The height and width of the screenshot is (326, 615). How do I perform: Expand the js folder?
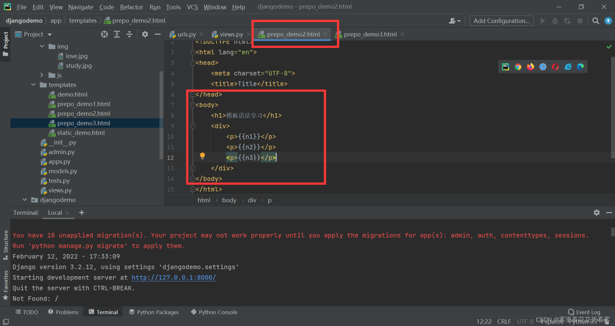click(x=42, y=75)
